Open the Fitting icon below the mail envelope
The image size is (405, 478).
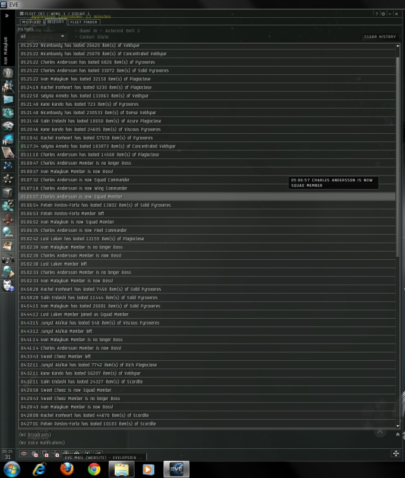8,113
